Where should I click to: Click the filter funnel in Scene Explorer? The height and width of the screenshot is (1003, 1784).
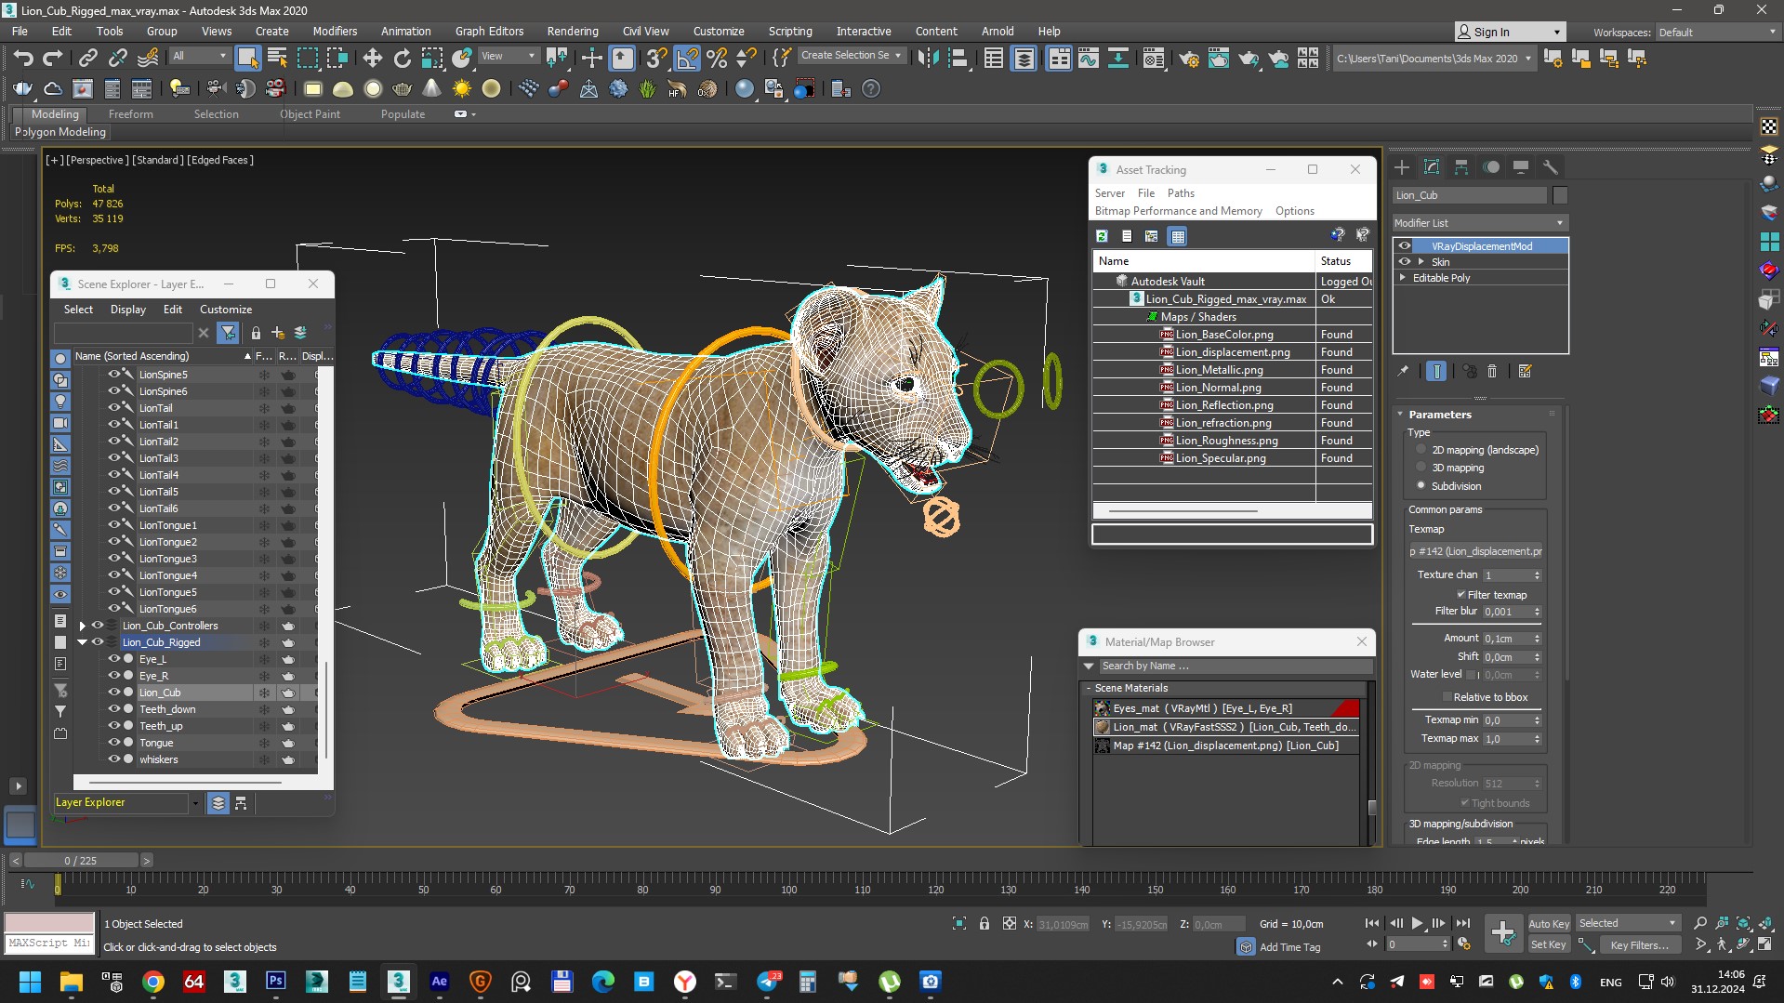[228, 332]
